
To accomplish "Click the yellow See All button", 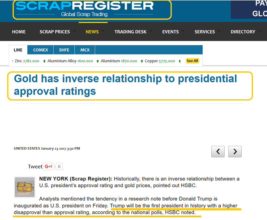I will [192, 61].
